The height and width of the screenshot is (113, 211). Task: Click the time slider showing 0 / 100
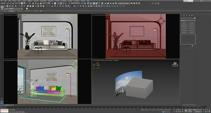(x=7, y=105)
